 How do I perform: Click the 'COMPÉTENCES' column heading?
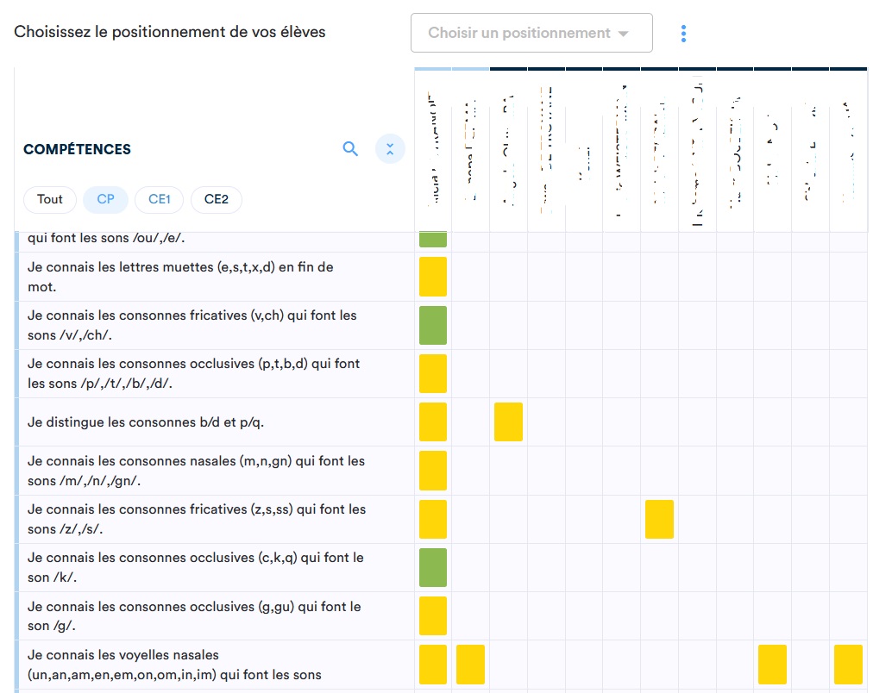(77, 149)
